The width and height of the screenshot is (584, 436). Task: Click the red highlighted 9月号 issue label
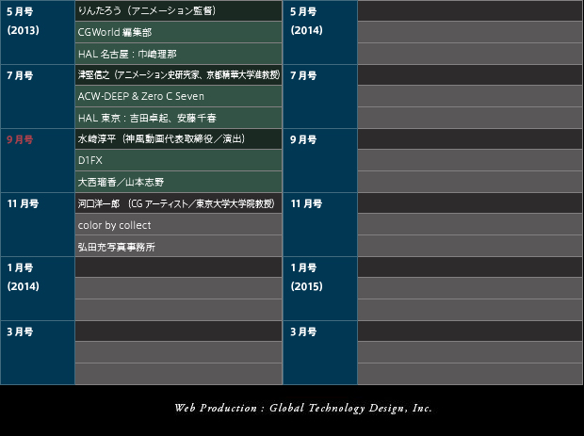tap(20, 139)
